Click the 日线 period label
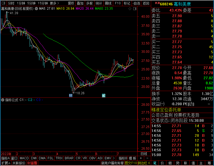Screen dimensions: 214x166 pos(144,154)
